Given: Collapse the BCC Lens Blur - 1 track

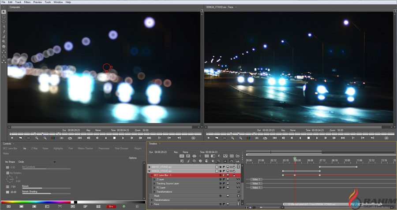Looking at the screenshot, I should coord(151,175).
